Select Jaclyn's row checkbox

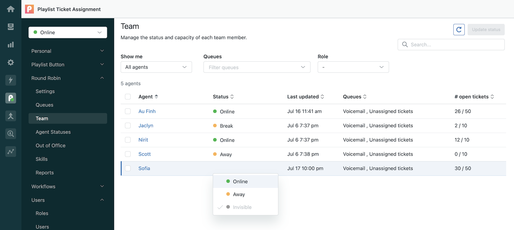point(128,126)
